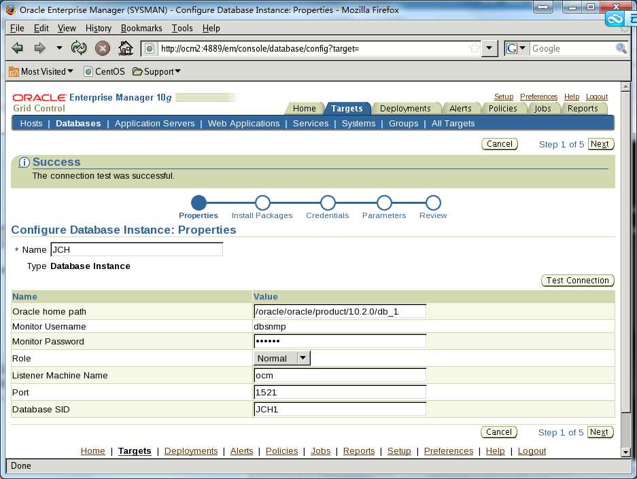Image resolution: width=637 pixels, height=479 pixels.
Task: Edit the Name field containing JCH
Action: (137, 249)
